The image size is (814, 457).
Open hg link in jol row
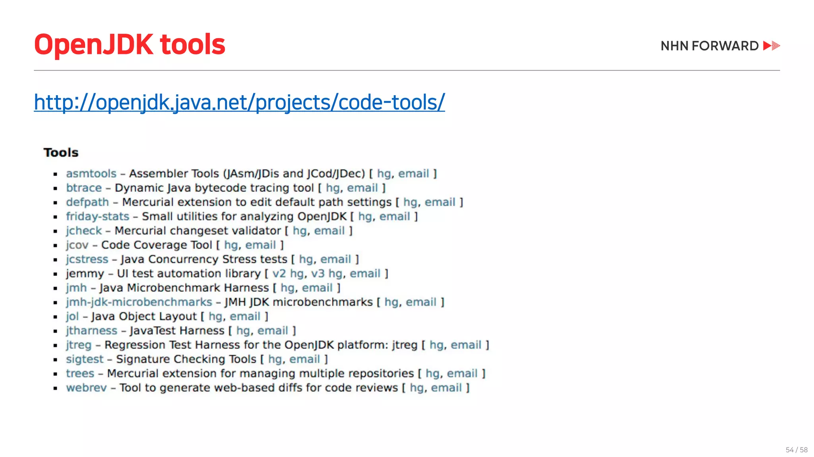click(x=215, y=317)
